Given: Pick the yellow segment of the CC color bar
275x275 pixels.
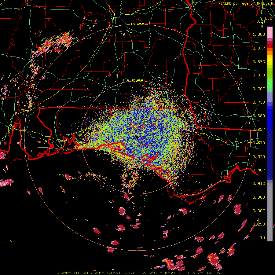Looking at the screenshot, I should (x=270, y=60).
